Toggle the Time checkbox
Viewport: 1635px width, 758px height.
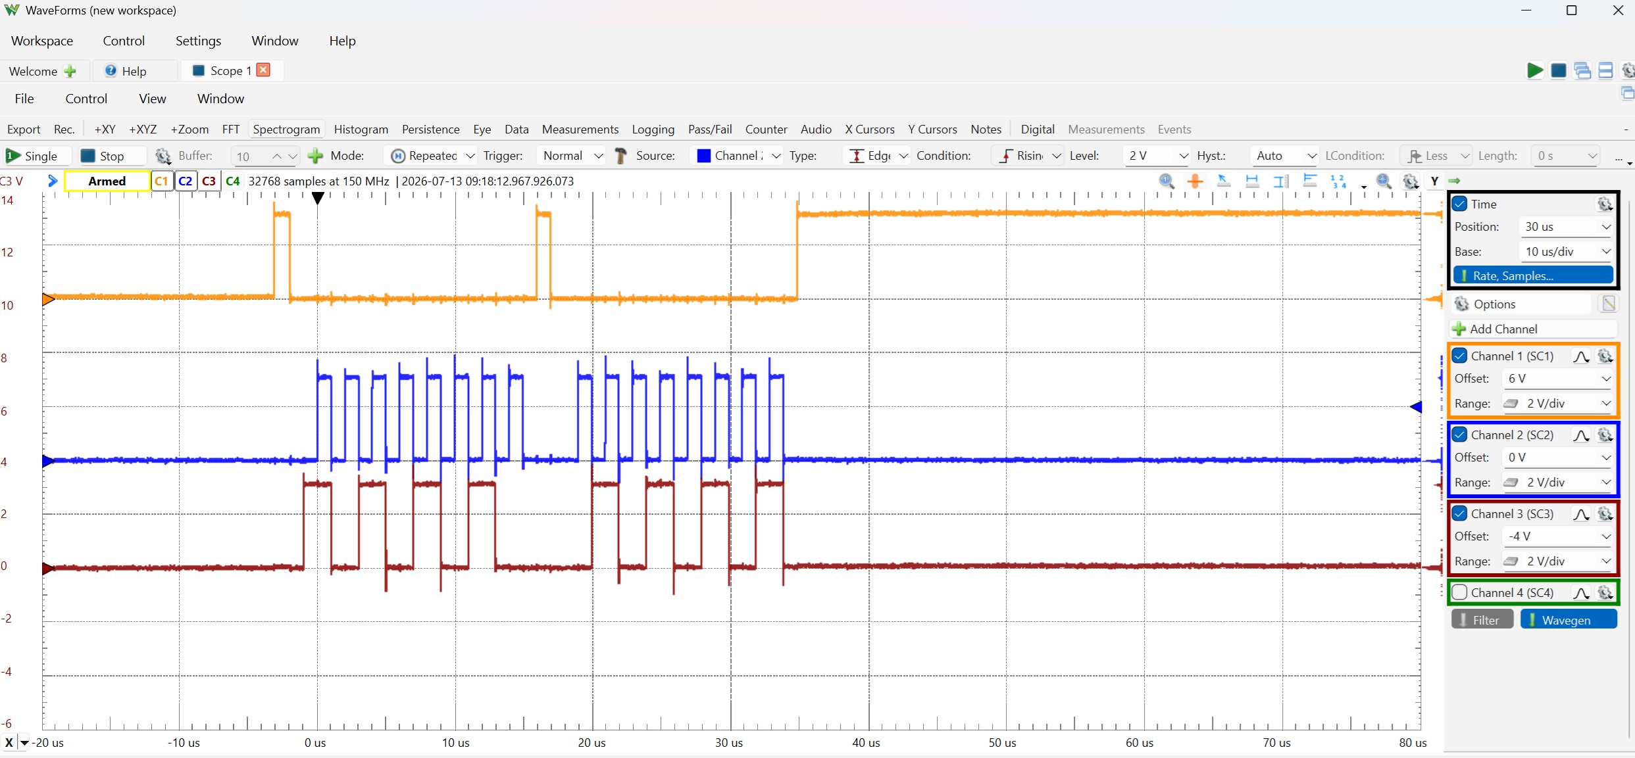1459,204
